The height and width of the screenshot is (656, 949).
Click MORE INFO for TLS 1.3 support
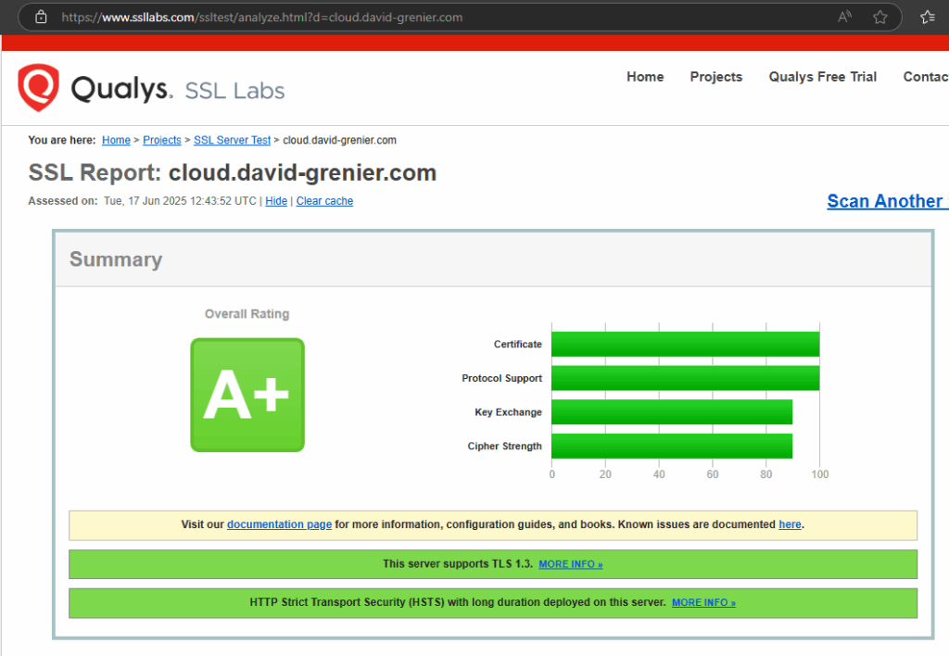[570, 564]
